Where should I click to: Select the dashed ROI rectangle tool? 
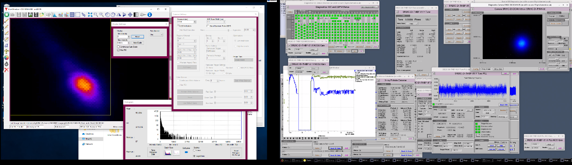78,14
